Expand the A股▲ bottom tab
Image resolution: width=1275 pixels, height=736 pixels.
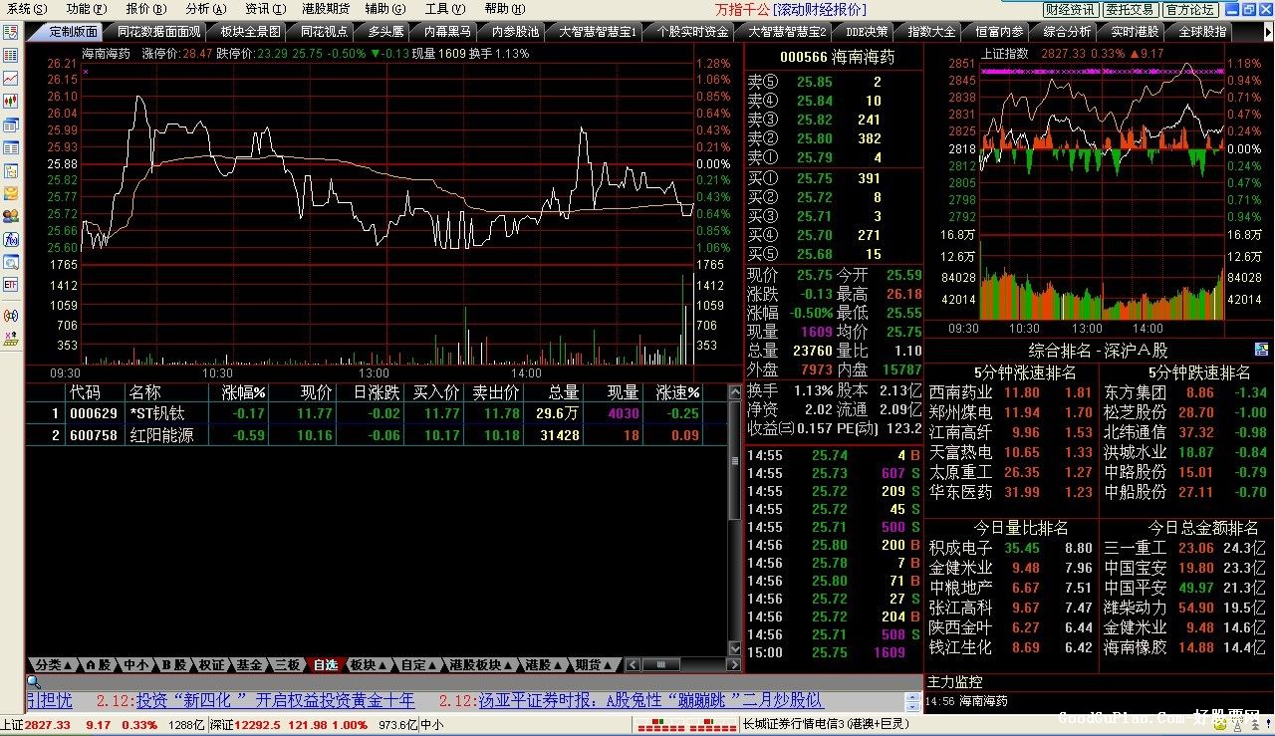click(x=98, y=664)
